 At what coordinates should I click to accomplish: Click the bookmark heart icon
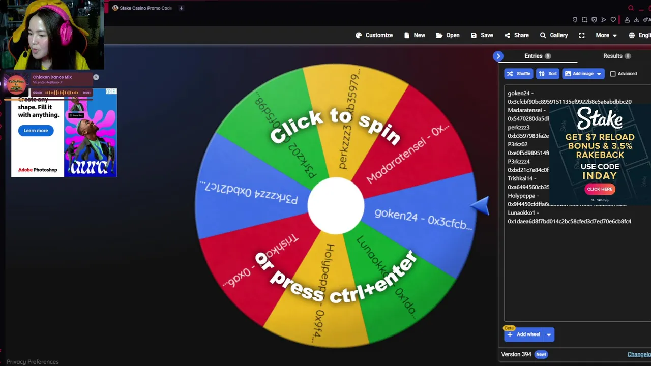click(x=613, y=20)
